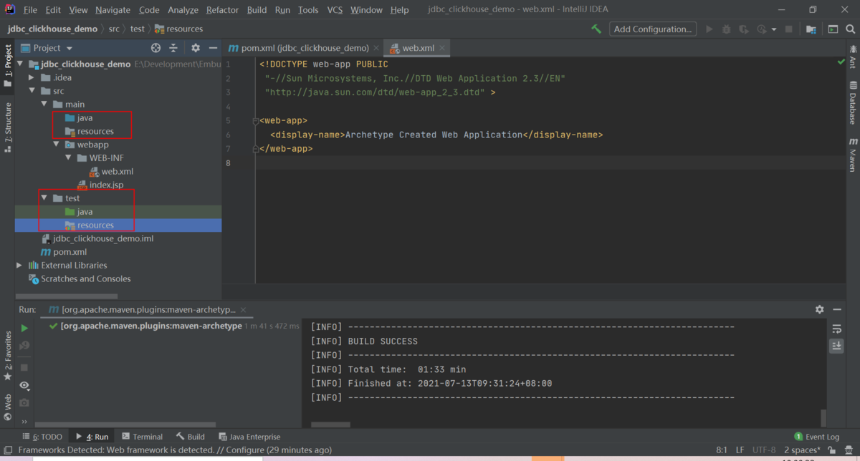The width and height of the screenshot is (860, 461).
Task: Open the Favorites tool window sidebar
Action: 8,356
